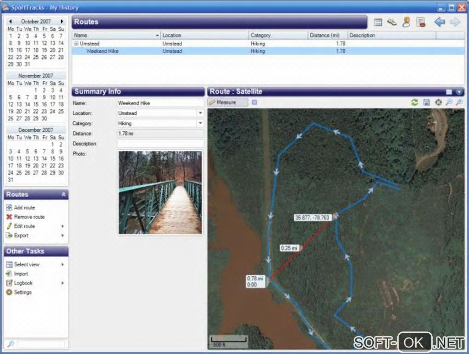Open the athlete profile icon
This screenshot has height=354, width=469.
tap(406, 22)
